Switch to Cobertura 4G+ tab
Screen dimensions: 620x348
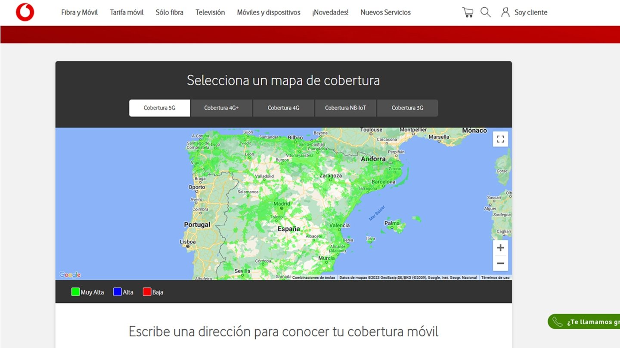coord(221,108)
